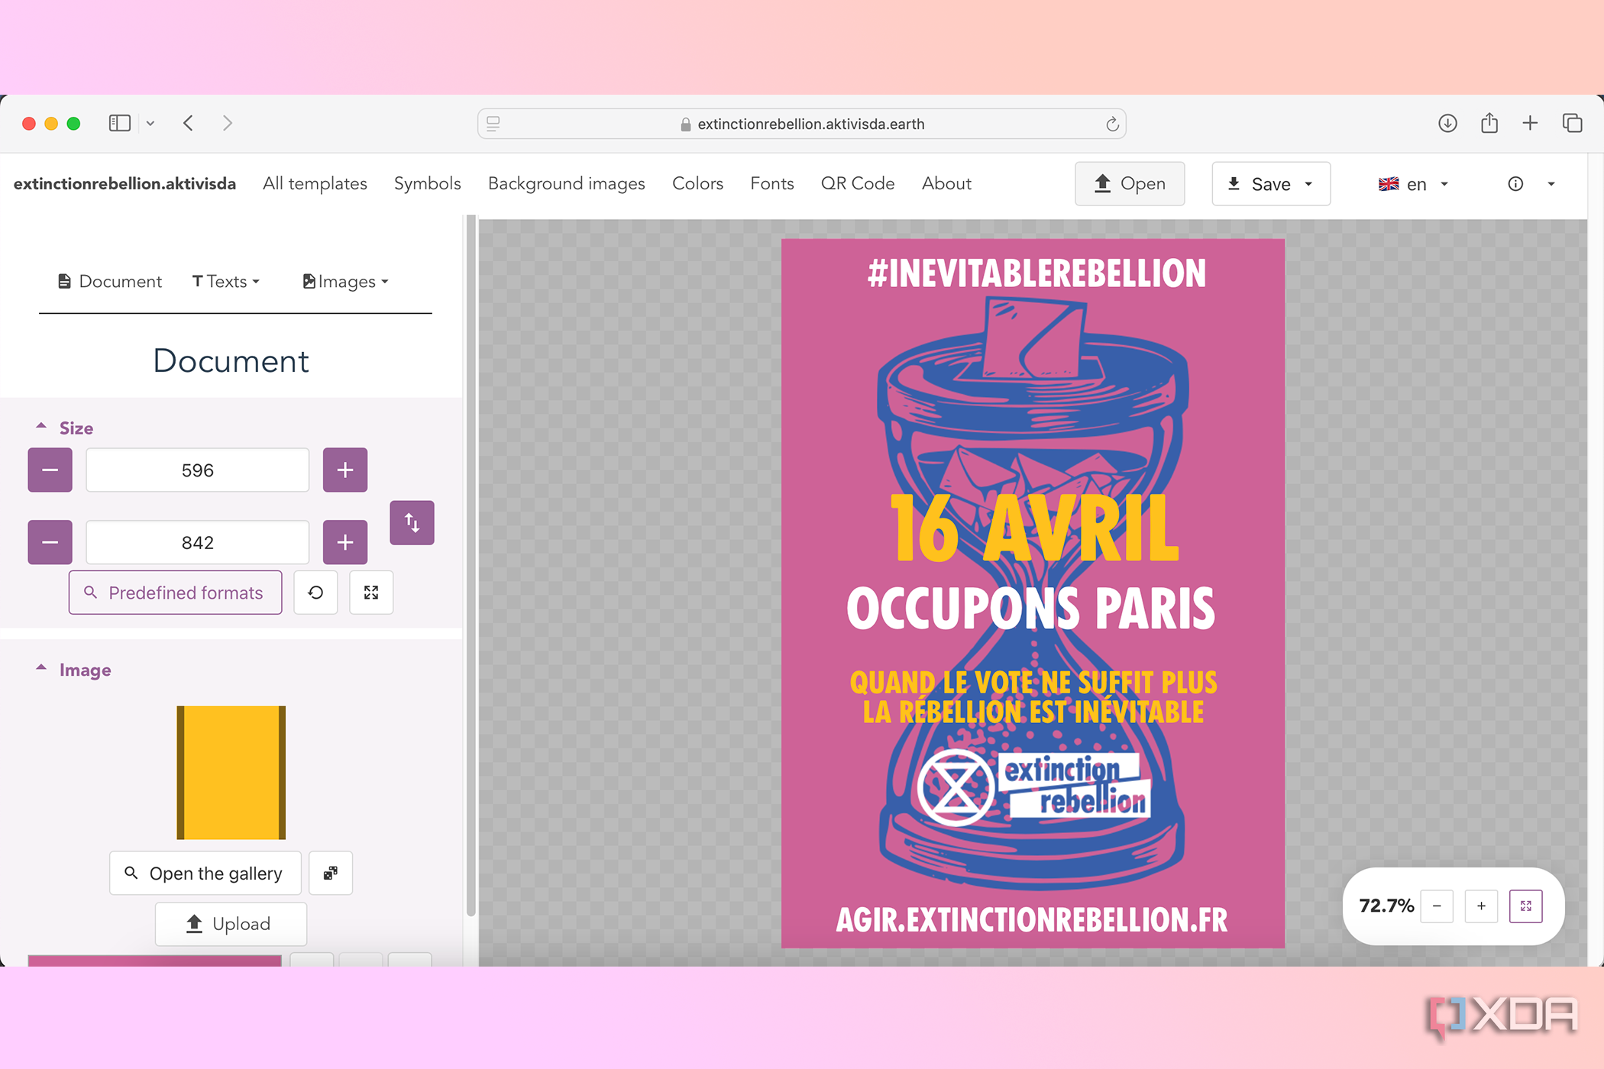
Task: Open the language selector en
Action: click(1414, 184)
